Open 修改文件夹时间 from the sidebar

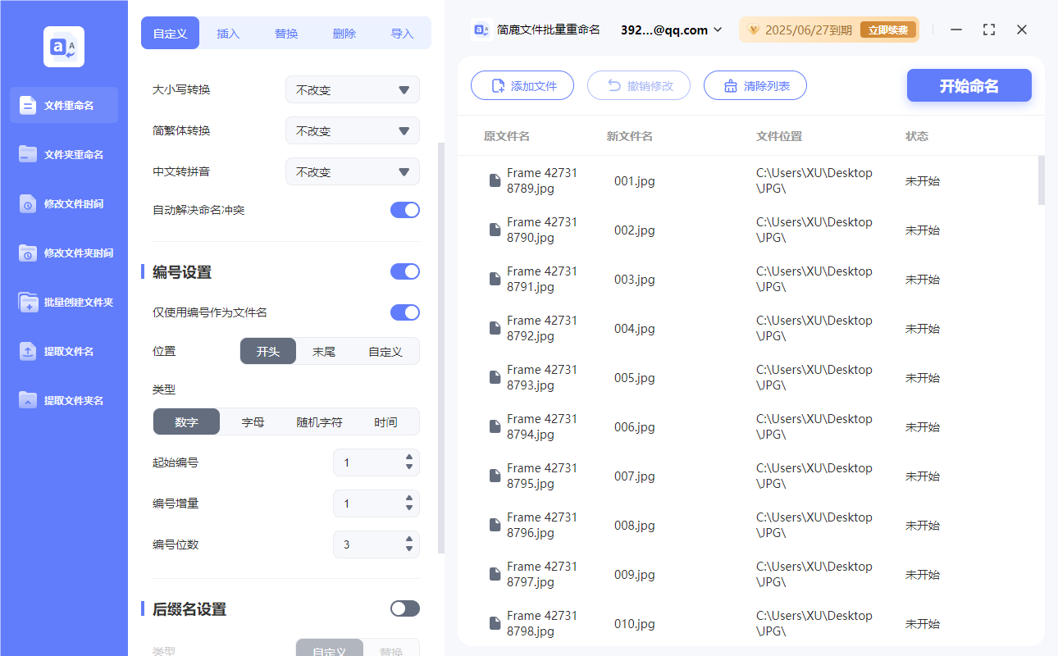point(63,253)
